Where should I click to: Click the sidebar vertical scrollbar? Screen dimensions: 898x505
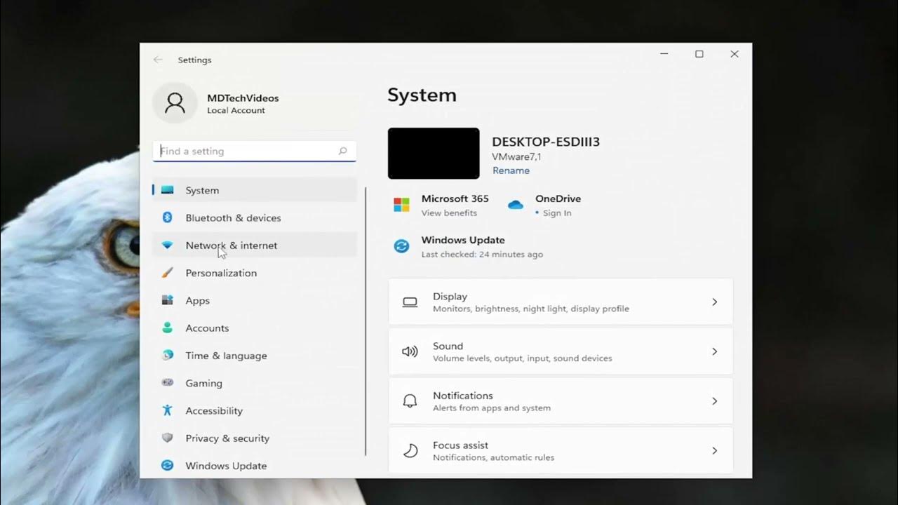tap(366, 321)
